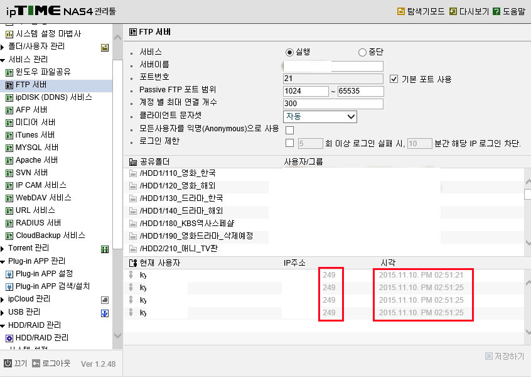Image resolution: width=531 pixels, height=390 pixels.
Task: Toggle the 기본 포트 사용 checkbox
Action: [x=394, y=79]
